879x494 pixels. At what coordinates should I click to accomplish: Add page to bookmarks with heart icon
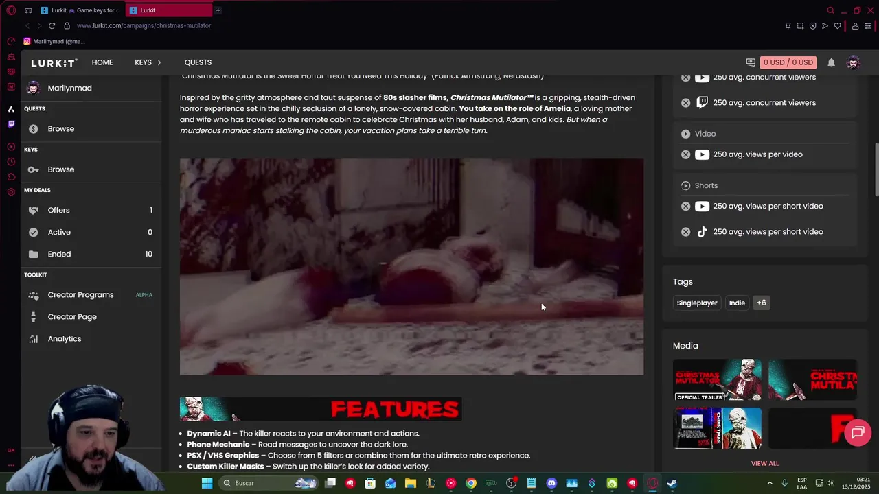point(837,26)
